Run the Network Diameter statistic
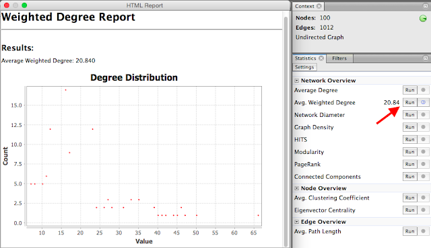Viewport: 431px width, 248px height. point(409,115)
